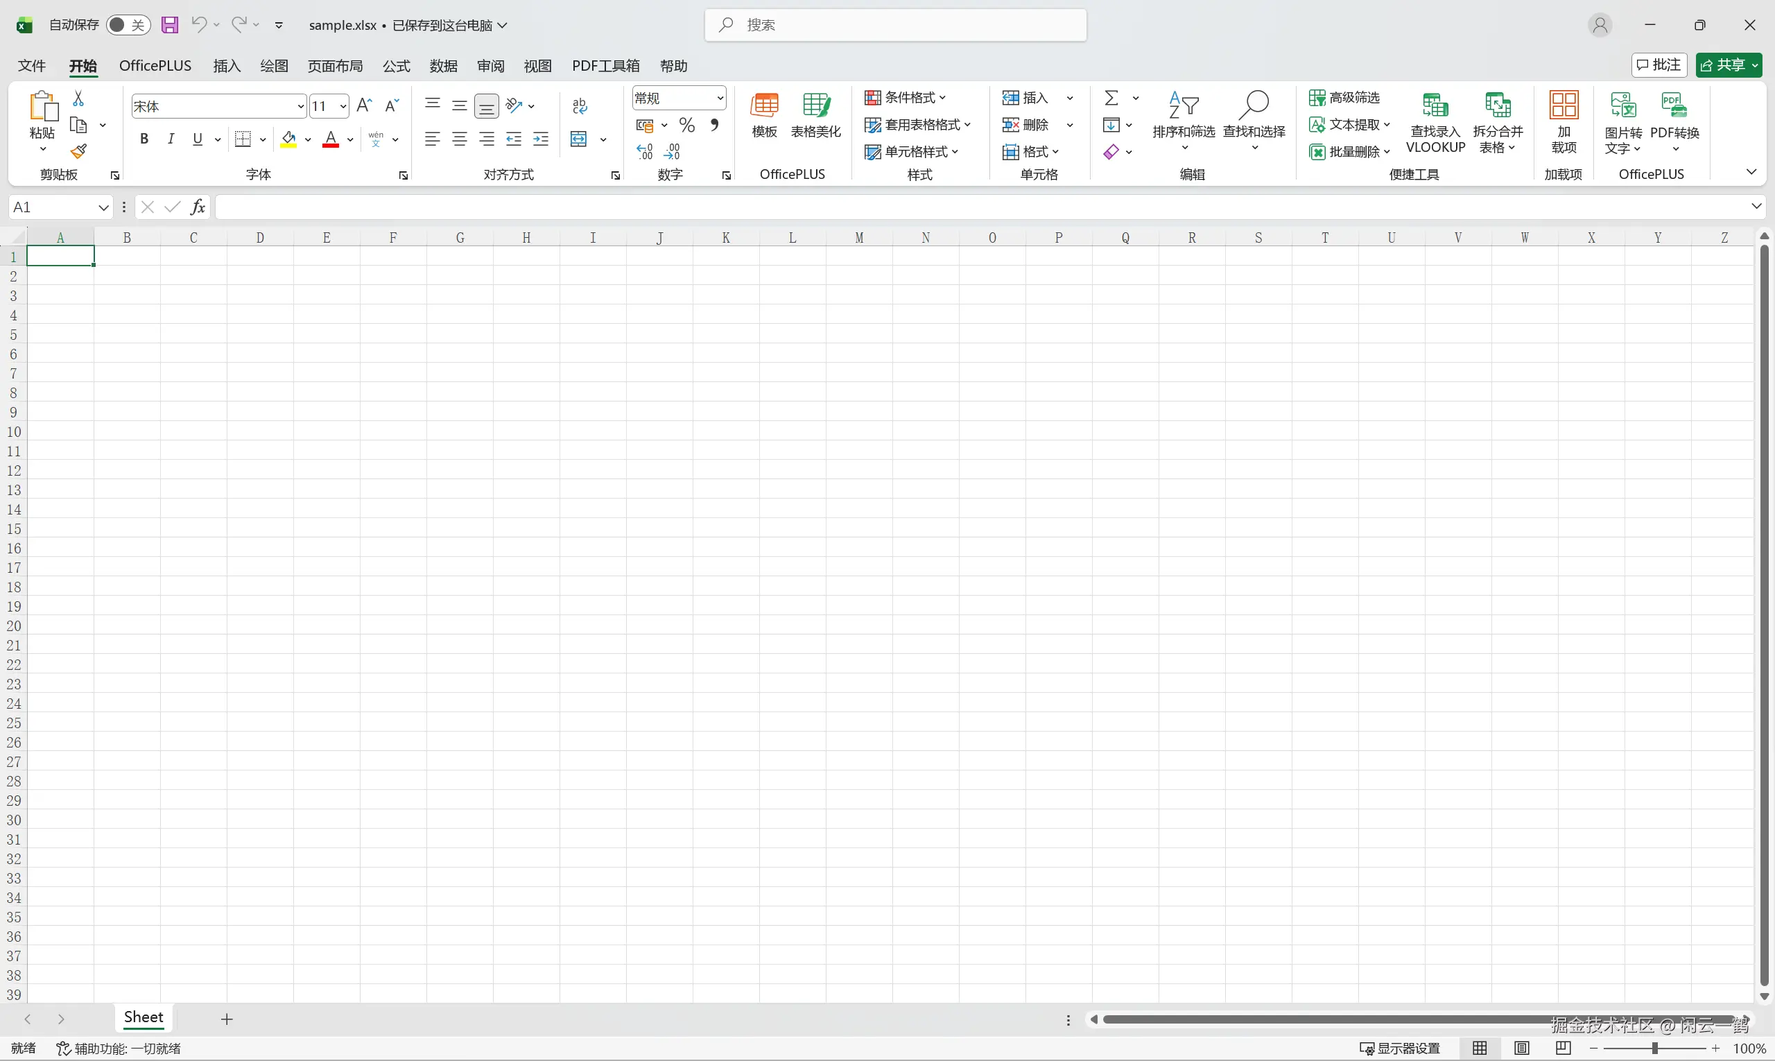The height and width of the screenshot is (1061, 1775).
Task: Click the 批注 comments button
Action: (1659, 65)
